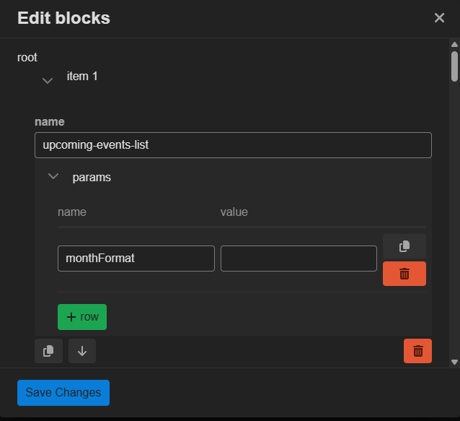Duplicate item 1 block with copy icon
The height and width of the screenshot is (421, 460).
point(49,351)
